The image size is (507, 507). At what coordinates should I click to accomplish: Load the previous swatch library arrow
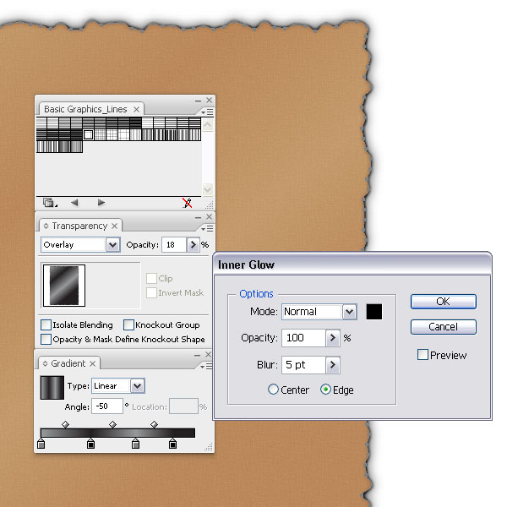[x=74, y=203]
